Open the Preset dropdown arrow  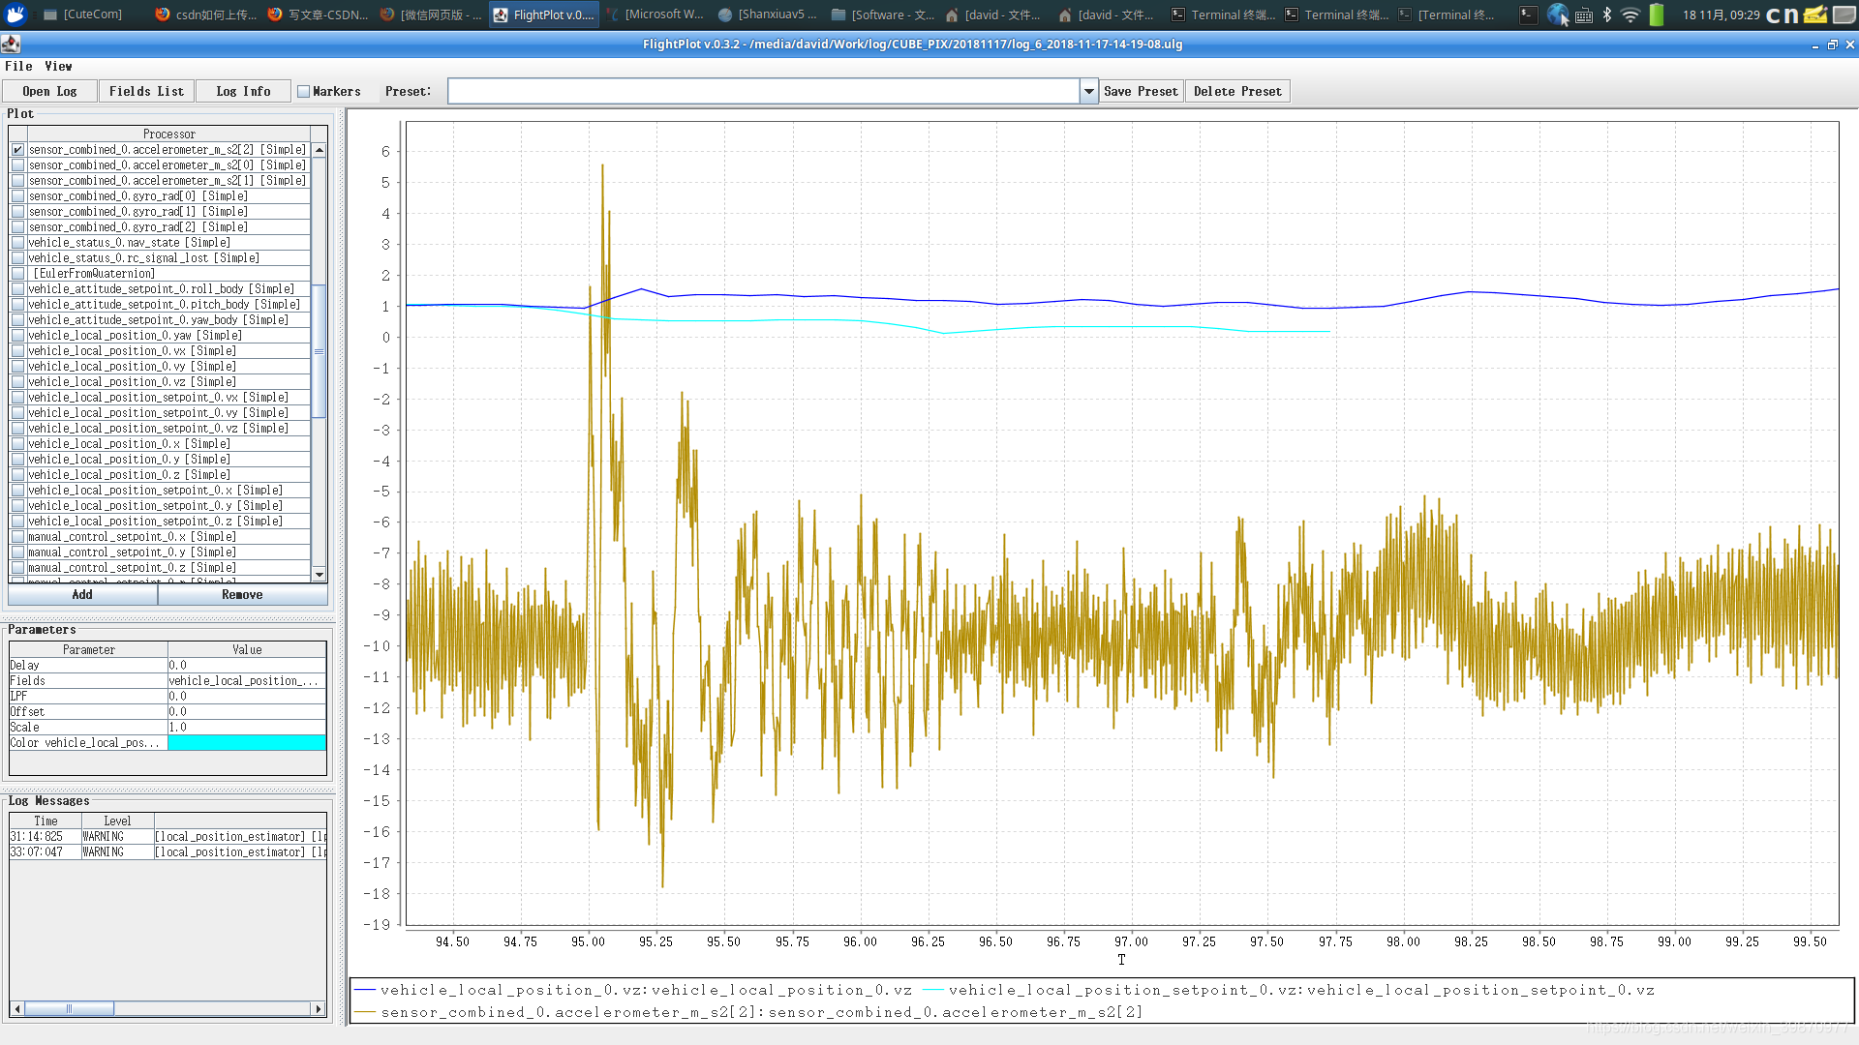(x=1089, y=92)
